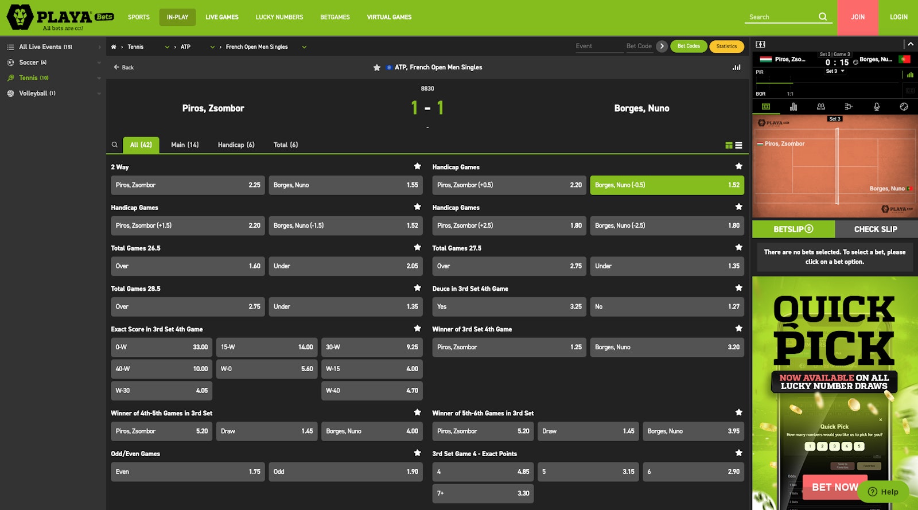918x510 pixels.
Task: Open the commentary microphone icon
Action: (x=877, y=107)
